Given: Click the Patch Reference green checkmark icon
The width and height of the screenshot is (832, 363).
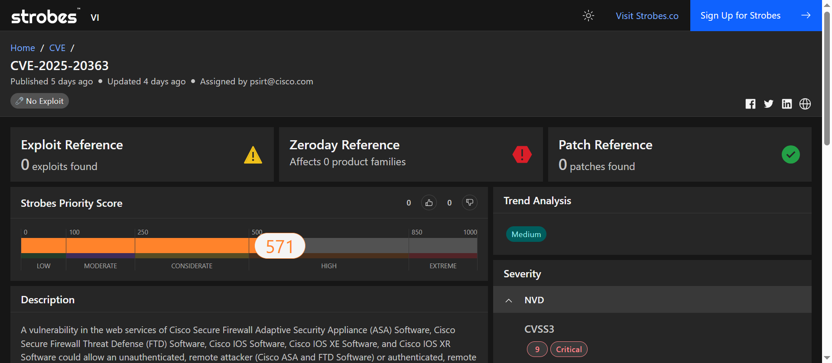Looking at the screenshot, I should tap(790, 154).
